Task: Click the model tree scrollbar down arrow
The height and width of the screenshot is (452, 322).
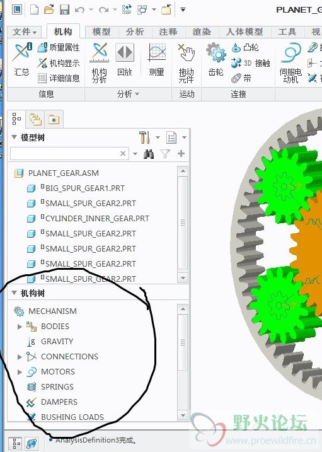Action: pyautogui.click(x=183, y=278)
